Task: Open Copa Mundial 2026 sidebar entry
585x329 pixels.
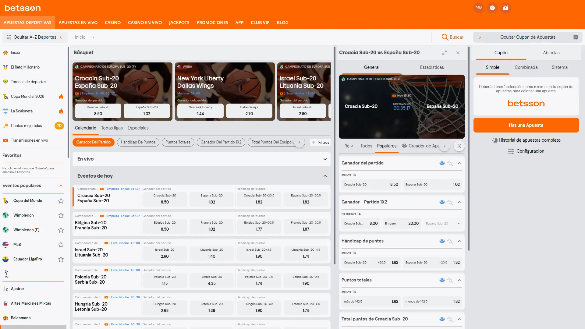Action: (x=33, y=97)
